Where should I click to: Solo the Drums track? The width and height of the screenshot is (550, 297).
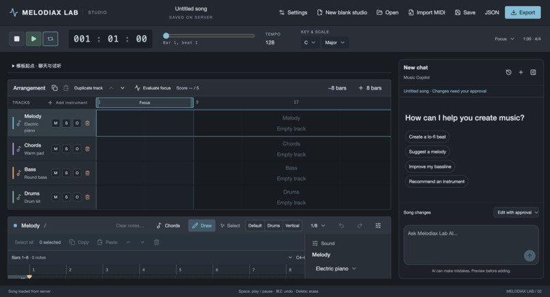pyautogui.click(x=66, y=197)
